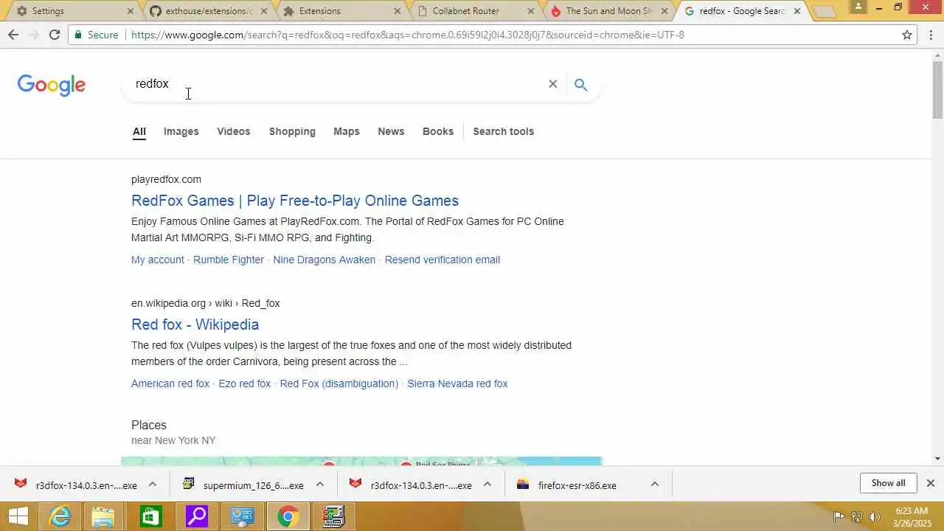Open the American red fox link
944x531 pixels.
pos(170,383)
